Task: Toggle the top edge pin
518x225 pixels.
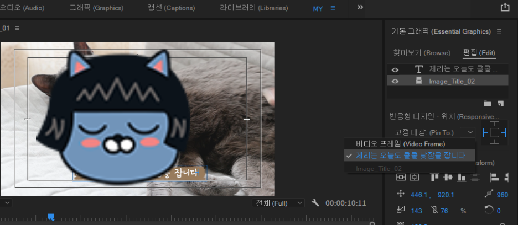Action: [x=495, y=124]
